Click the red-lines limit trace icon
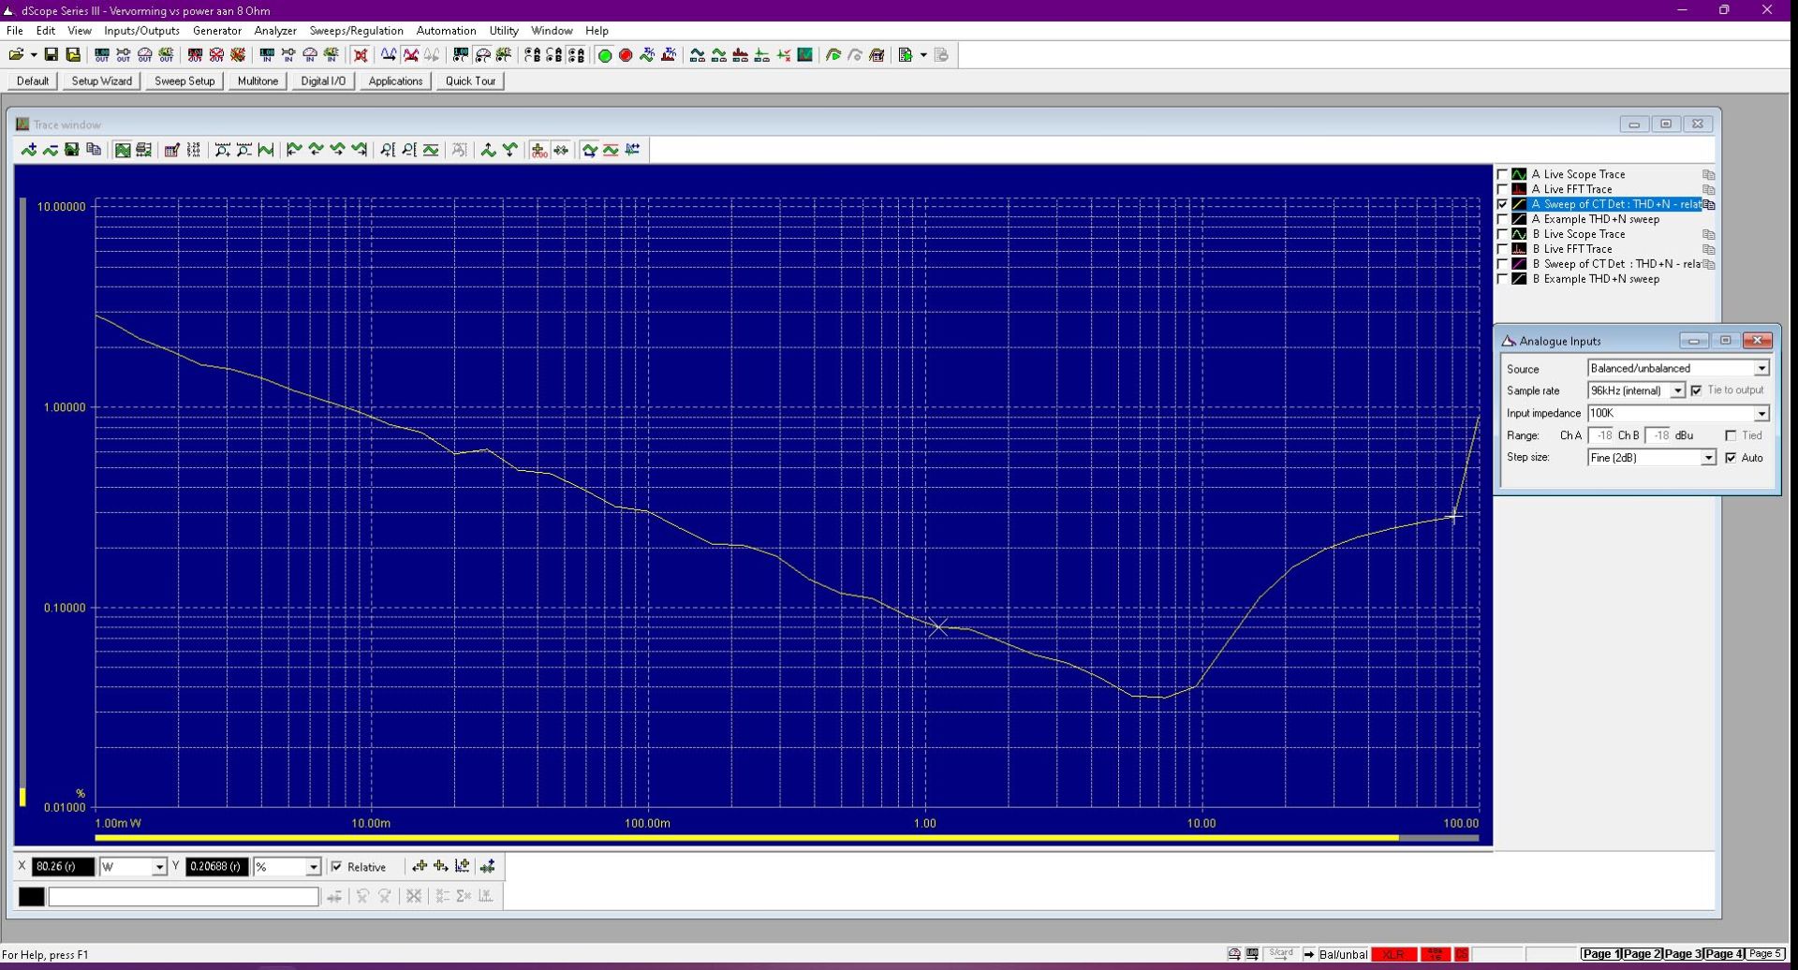This screenshot has height=970, width=1798. [611, 150]
